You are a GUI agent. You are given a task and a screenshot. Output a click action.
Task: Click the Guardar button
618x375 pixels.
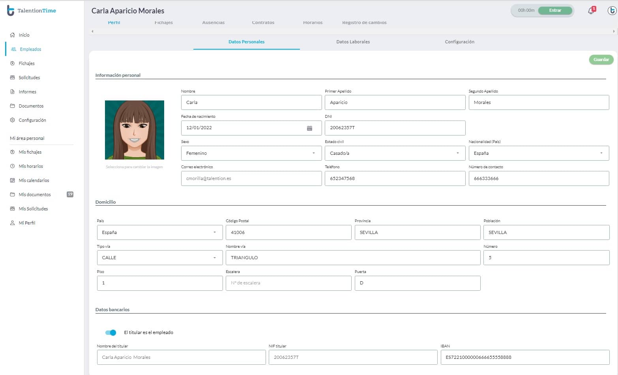(x=601, y=59)
